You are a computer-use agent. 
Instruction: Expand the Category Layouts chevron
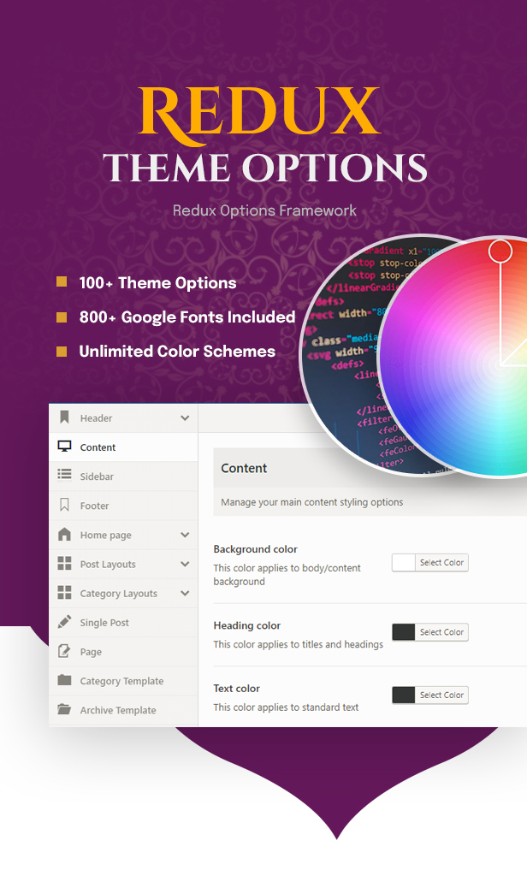185,593
